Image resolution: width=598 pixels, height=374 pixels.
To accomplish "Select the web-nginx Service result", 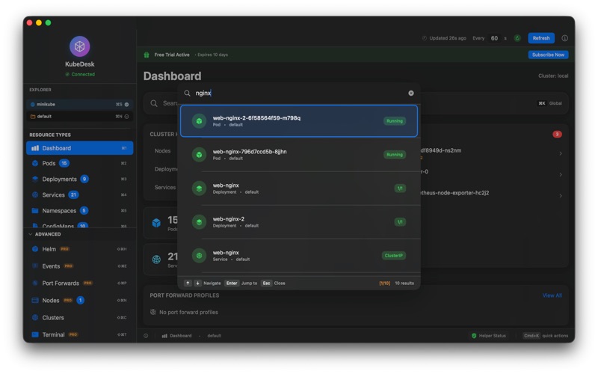I will (299, 255).
